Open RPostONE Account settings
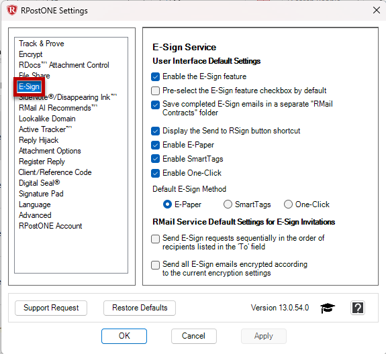386x354 pixels. pos(50,226)
